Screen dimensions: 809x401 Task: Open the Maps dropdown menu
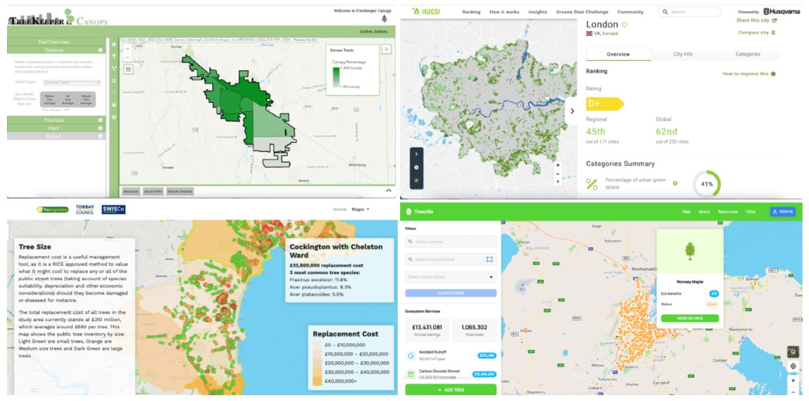(x=360, y=209)
